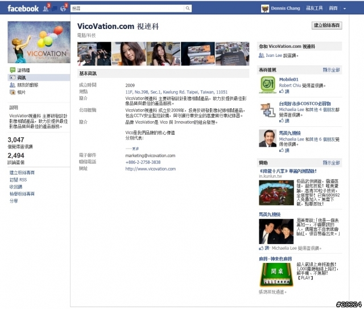Open Mobile01 page icon
This screenshot has width=364, height=309.
coord(268,84)
